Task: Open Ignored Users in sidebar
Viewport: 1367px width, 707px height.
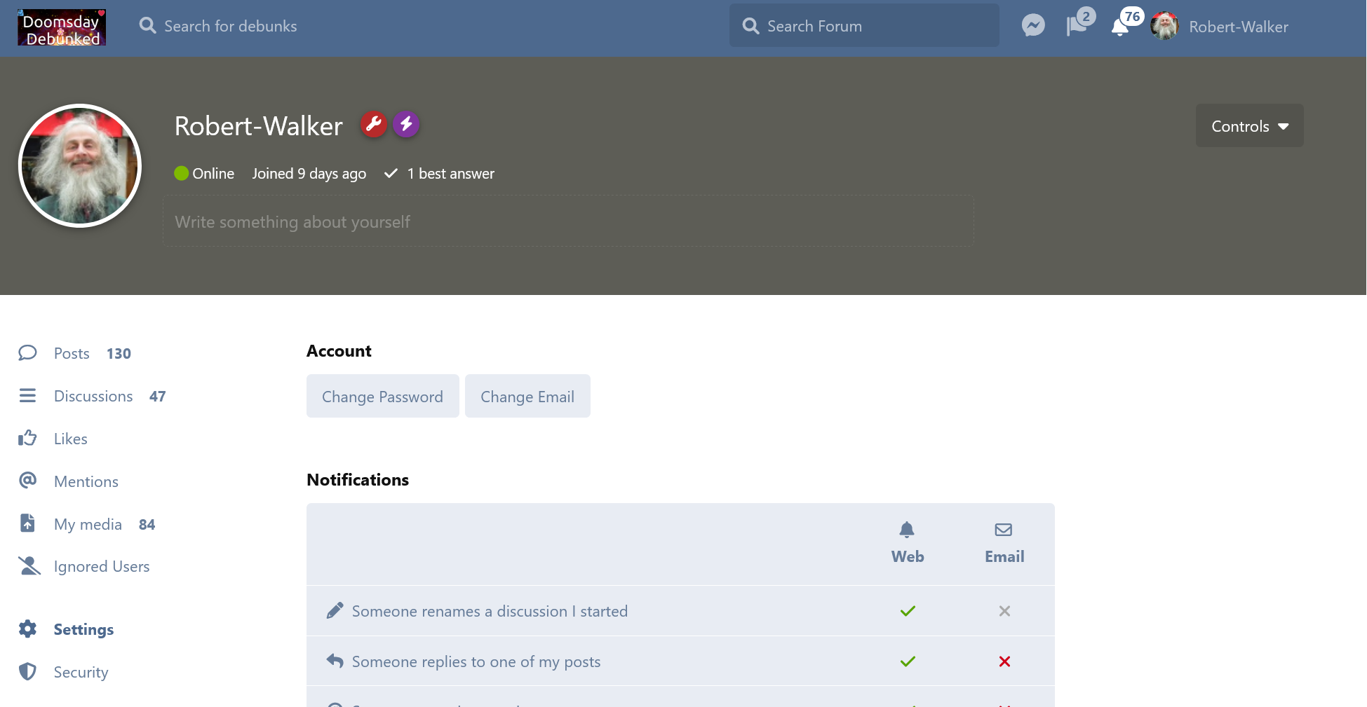Action: (x=101, y=566)
